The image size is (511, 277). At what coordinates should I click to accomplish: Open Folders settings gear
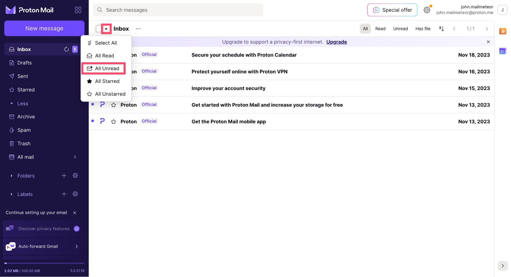tap(75, 176)
